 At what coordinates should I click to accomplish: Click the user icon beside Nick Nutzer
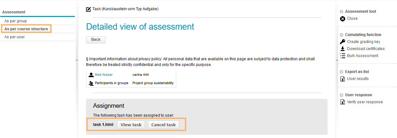[x=91, y=75]
